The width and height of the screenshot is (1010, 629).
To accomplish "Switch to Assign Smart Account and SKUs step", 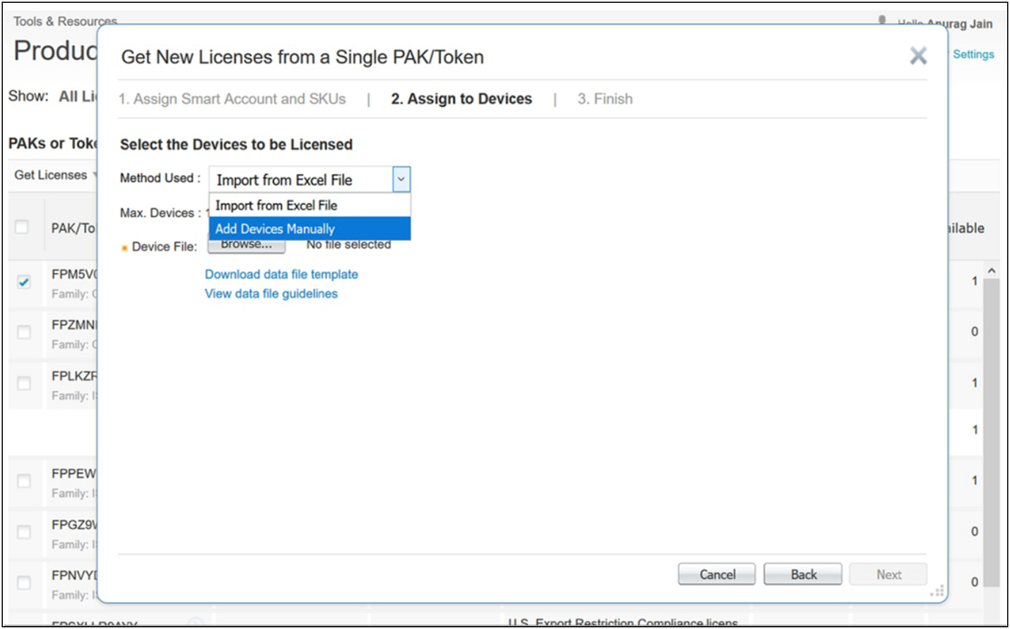I will [x=232, y=99].
